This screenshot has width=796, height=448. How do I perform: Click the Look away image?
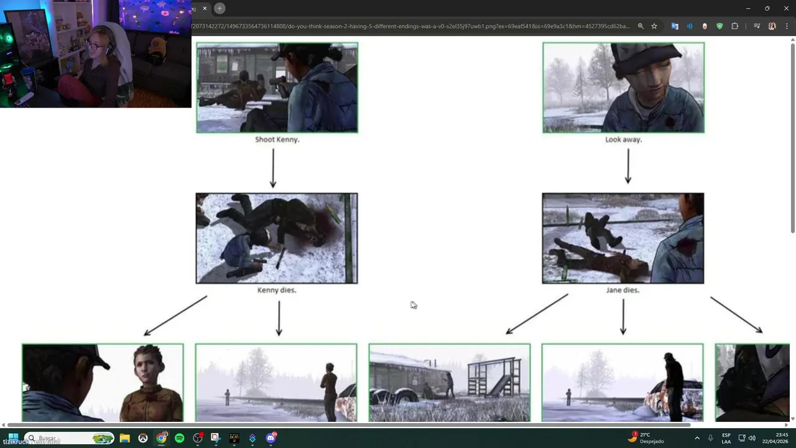tap(623, 88)
